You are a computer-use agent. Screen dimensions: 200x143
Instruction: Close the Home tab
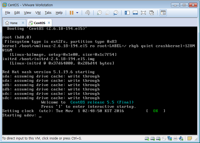(23, 23)
